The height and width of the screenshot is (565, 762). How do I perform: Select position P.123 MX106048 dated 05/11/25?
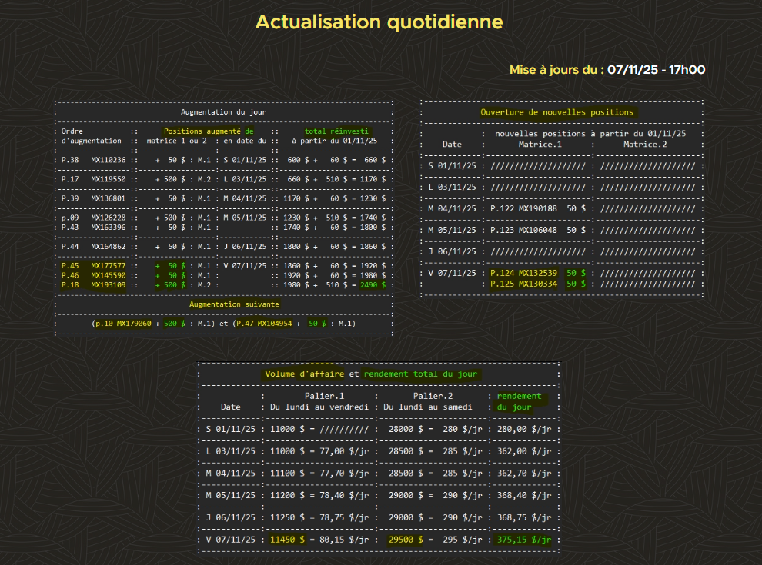523,230
